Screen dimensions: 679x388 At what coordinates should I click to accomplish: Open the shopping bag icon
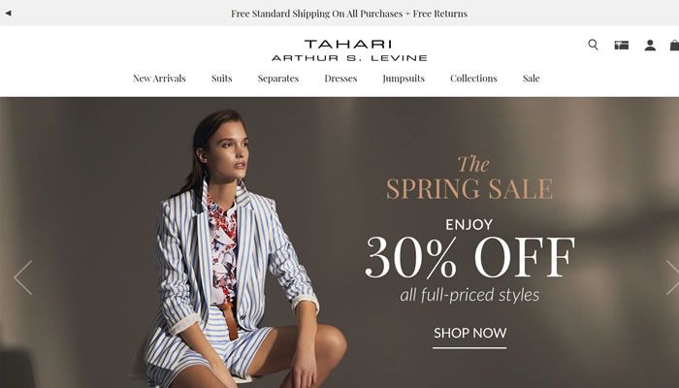(674, 45)
